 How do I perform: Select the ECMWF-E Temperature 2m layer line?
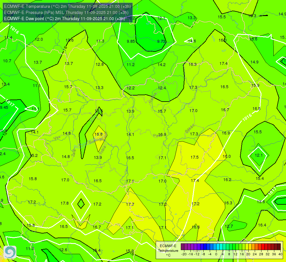[67, 6]
